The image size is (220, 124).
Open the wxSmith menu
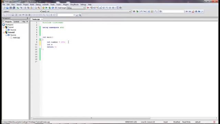(45, 4)
